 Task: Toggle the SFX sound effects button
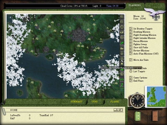[122, 79]
